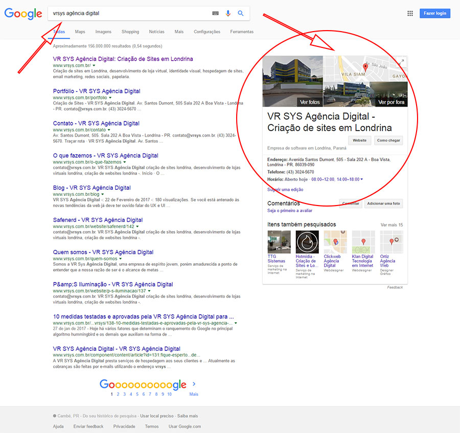Click Enviar feedback footer link
460x433 pixels.
(88, 426)
